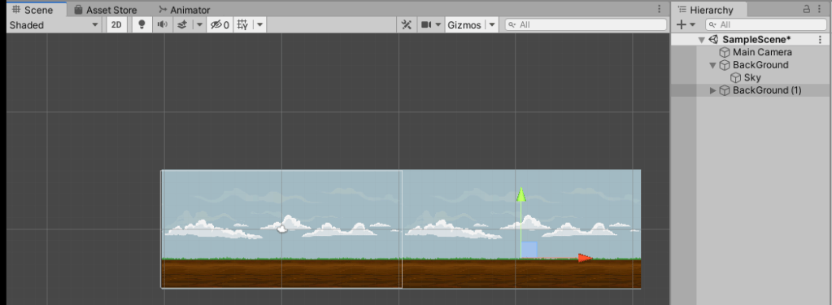Image resolution: width=832 pixels, height=305 pixels.
Task: Open the scene camera dropdown arrow
Action: tap(438, 25)
